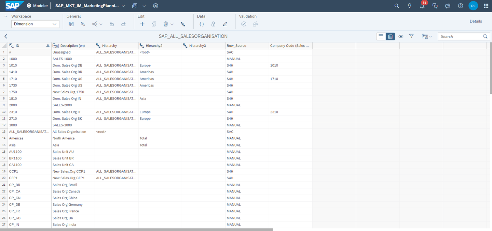Click the people icon in Validation
Viewport: 492px width, 231px height.
coord(255,24)
